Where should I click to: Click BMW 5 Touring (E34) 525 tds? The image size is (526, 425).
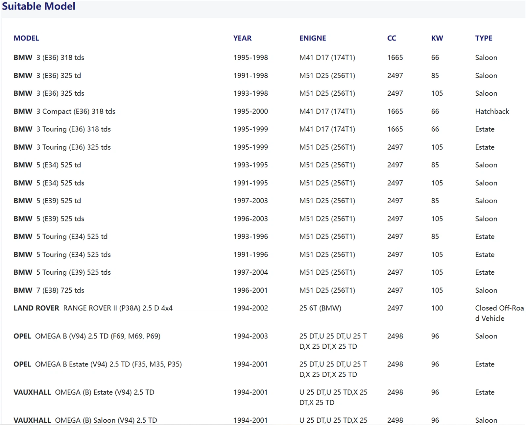pyautogui.click(x=62, y=255)
